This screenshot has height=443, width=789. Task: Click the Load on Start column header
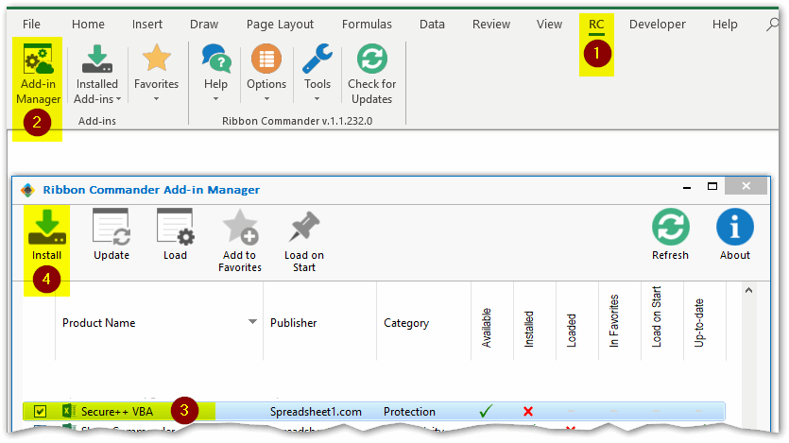pos(656,316)
